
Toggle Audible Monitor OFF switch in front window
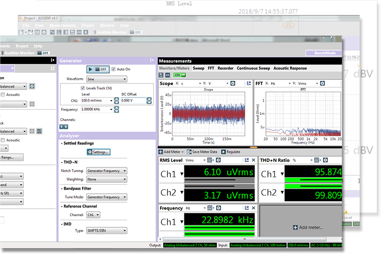(44, 53)
